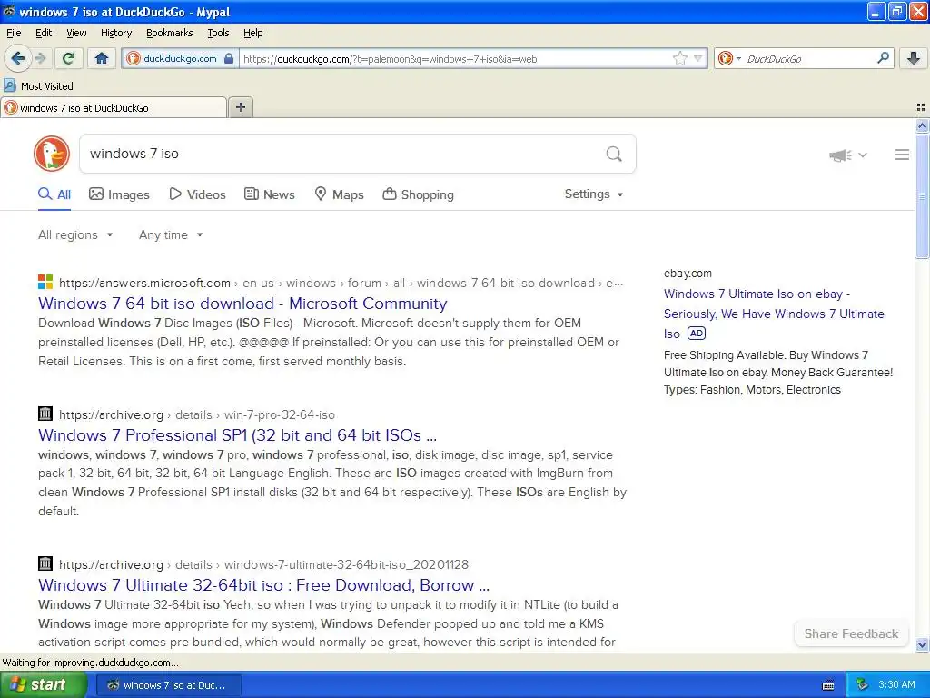
Task: Switch to Images results
Action: coord(119,194)
